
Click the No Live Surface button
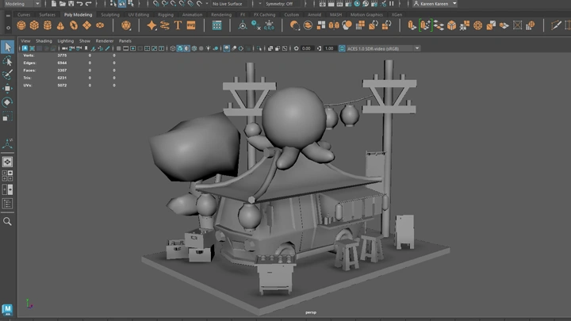point(229,4)
